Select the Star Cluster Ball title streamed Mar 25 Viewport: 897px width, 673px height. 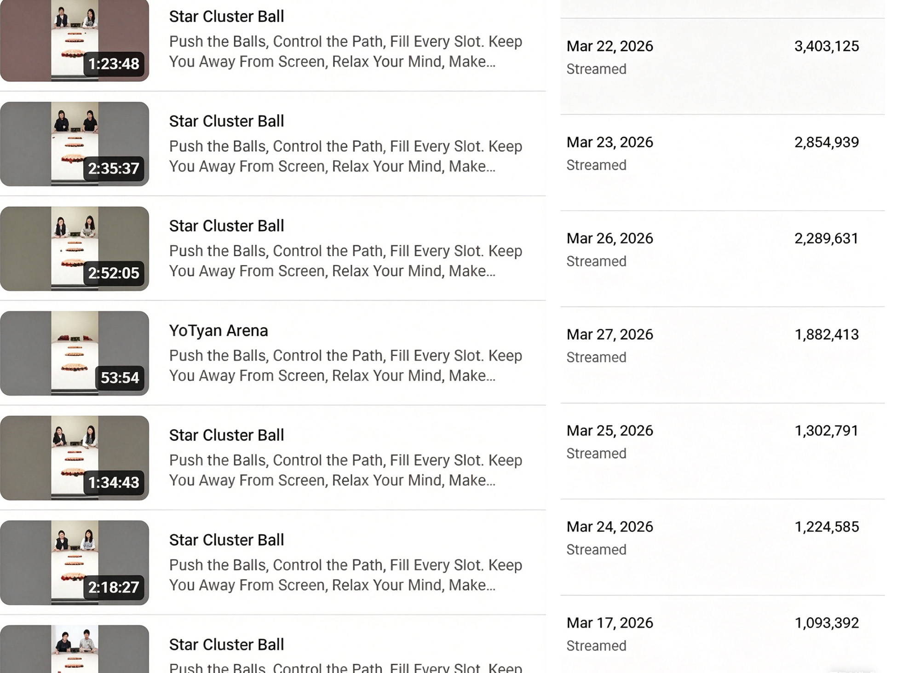click(x=226, y=435)
